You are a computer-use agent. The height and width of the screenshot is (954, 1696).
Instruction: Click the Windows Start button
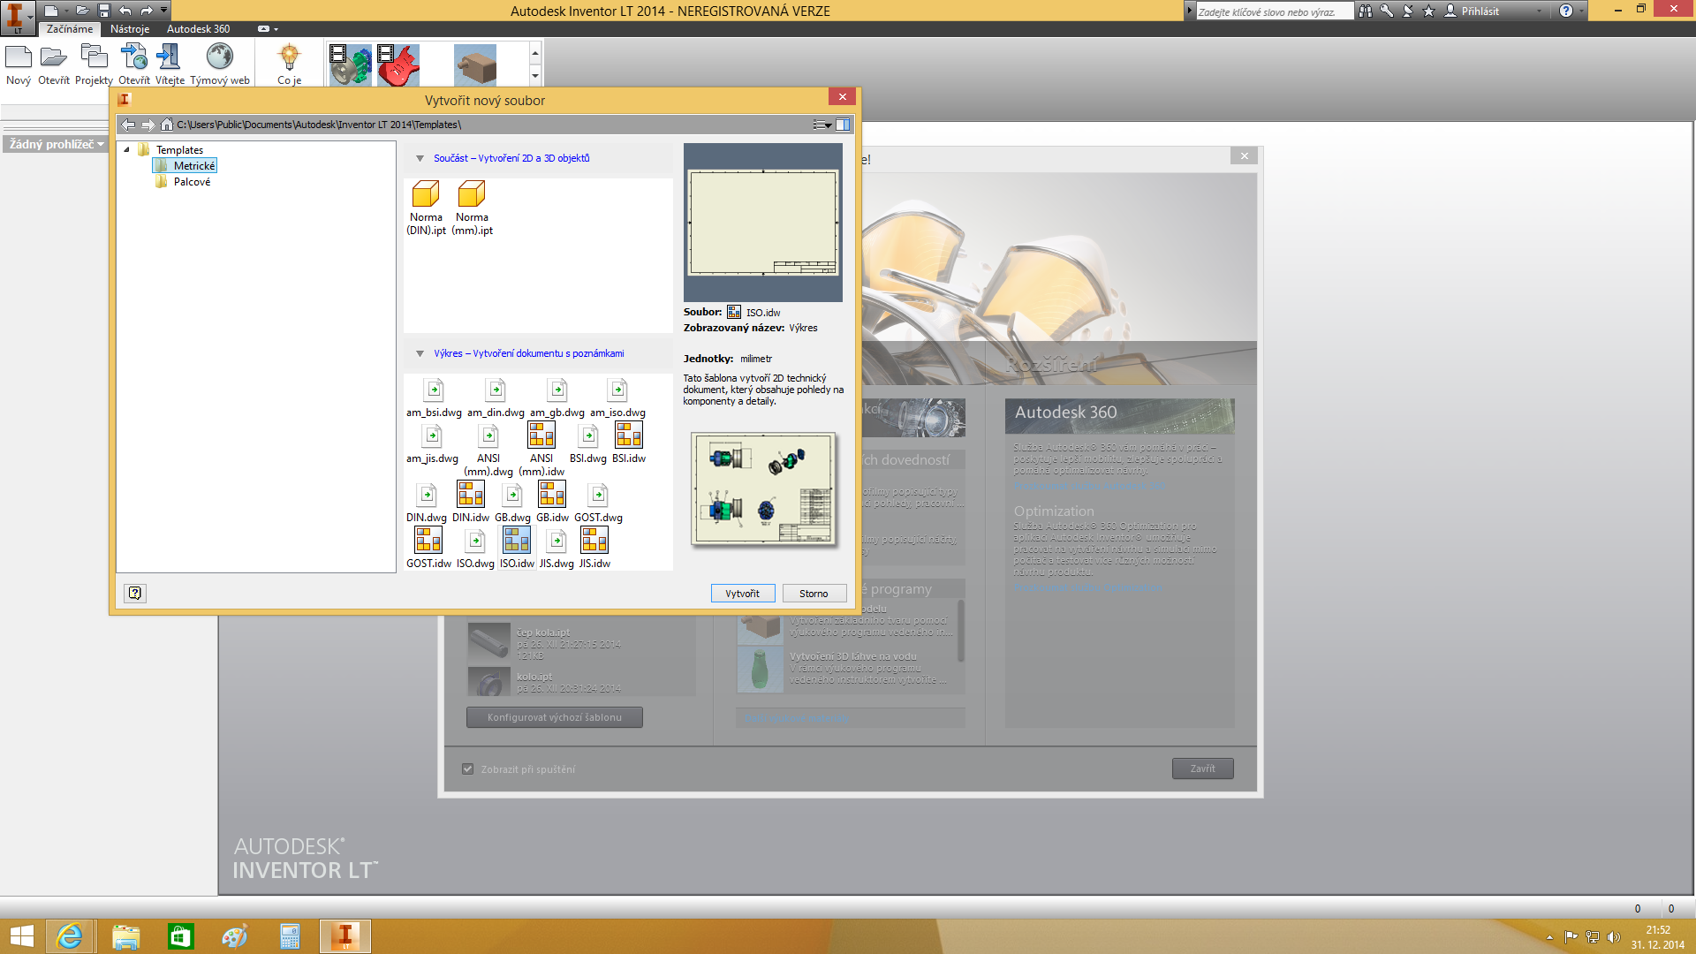[x=21, y=936]
